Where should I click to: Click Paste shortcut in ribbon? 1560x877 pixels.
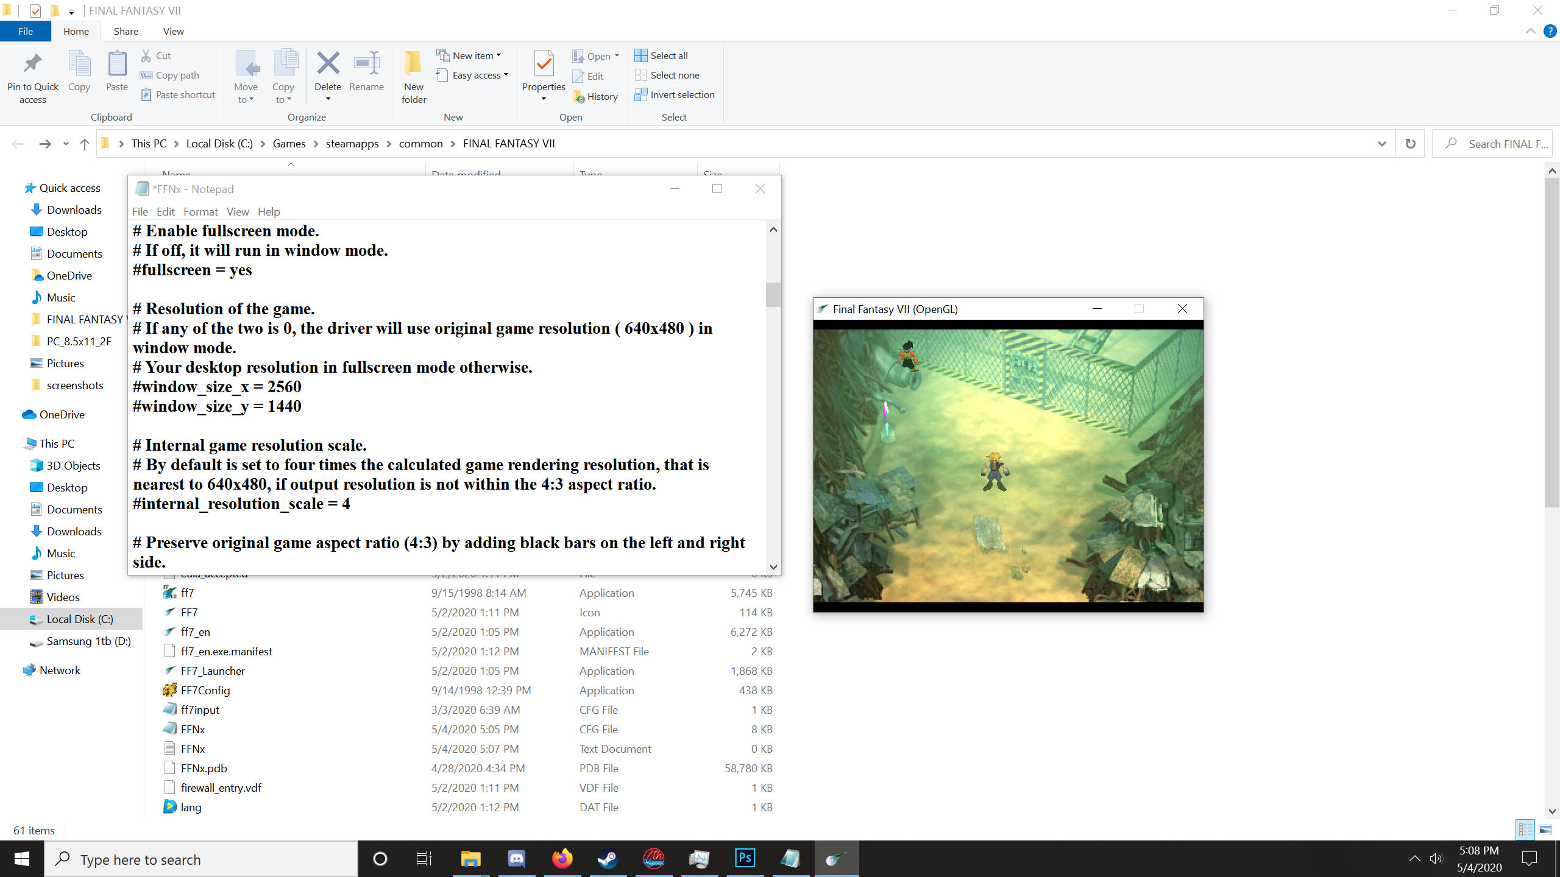tap(178, 94)
